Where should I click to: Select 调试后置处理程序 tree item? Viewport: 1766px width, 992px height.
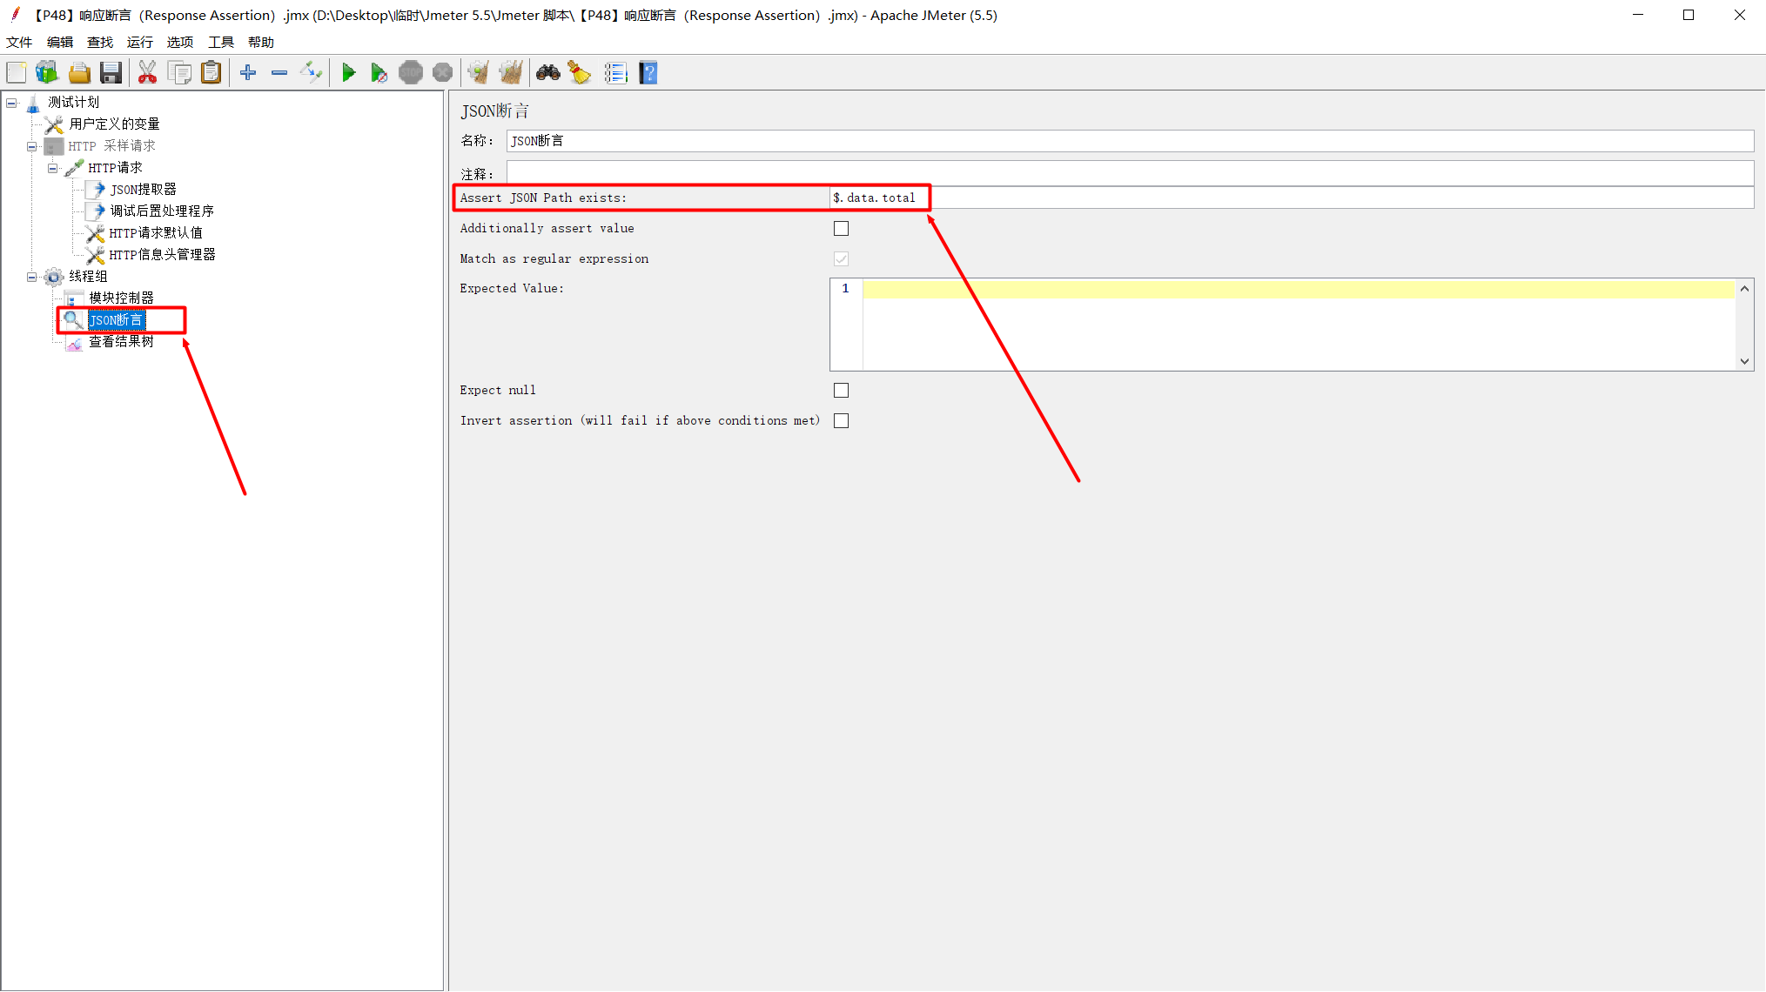pos(162,211)
